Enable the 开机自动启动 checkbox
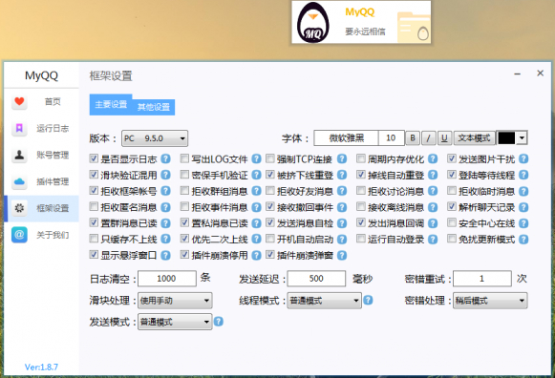 tap(270, 239)
